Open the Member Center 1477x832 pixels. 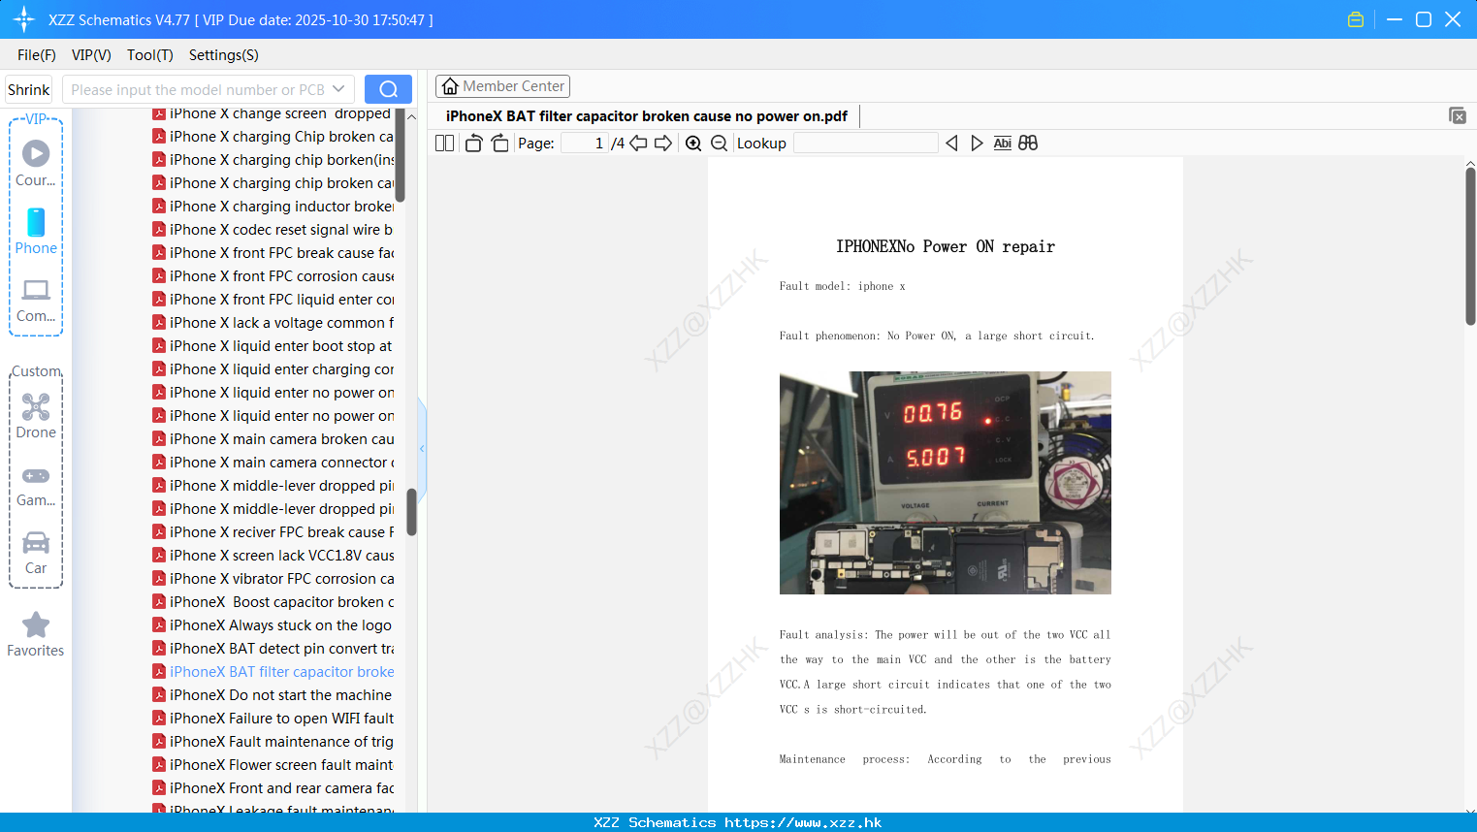tap(502, 86)
